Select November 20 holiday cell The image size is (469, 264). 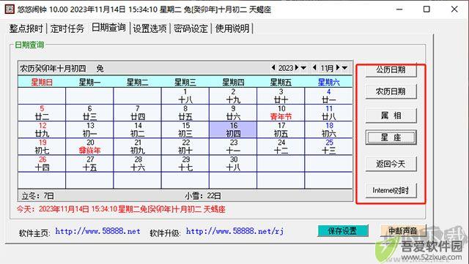click(x=89, y=147)
